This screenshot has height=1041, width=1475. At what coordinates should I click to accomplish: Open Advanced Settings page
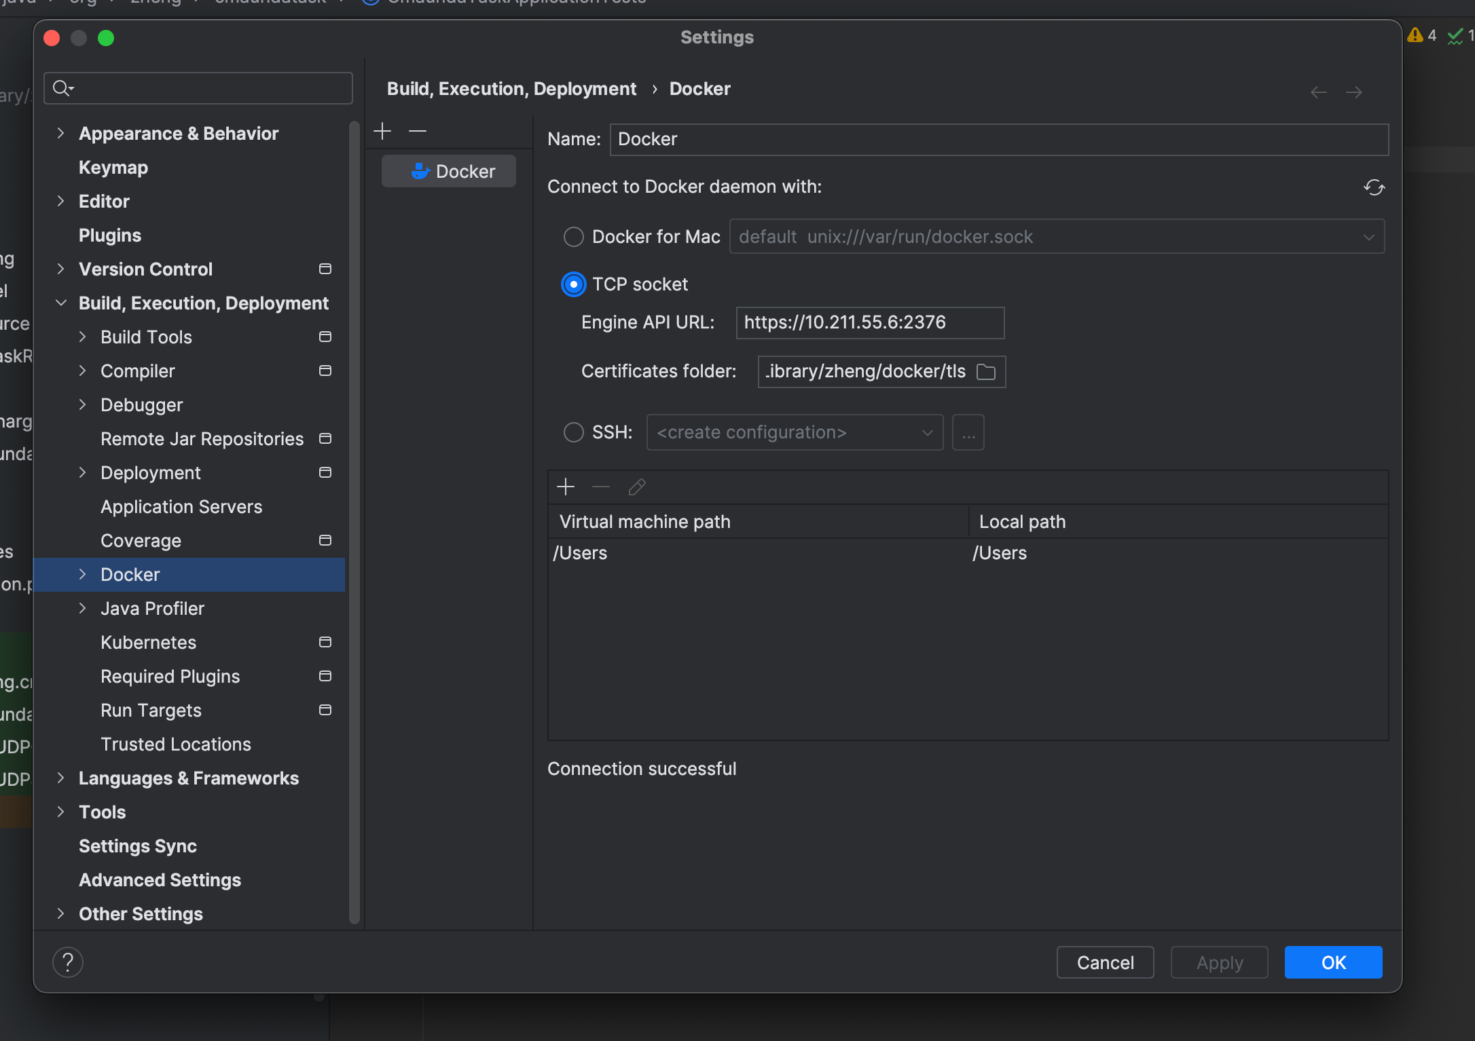pos(160,880)
